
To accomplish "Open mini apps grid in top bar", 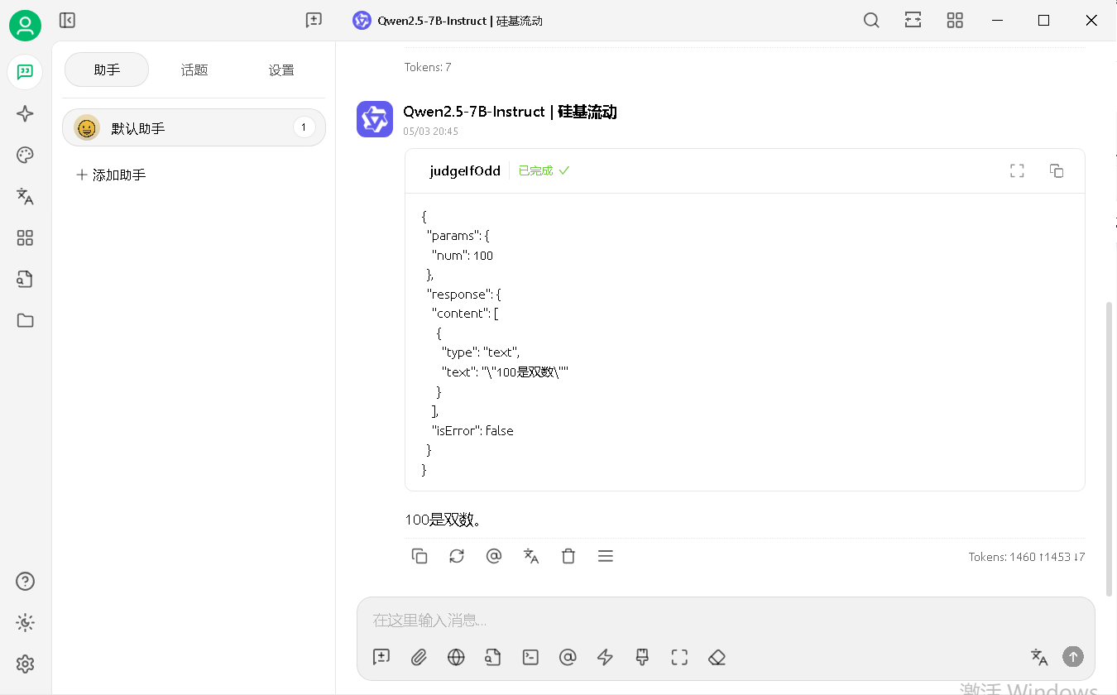I will (955, 21).
